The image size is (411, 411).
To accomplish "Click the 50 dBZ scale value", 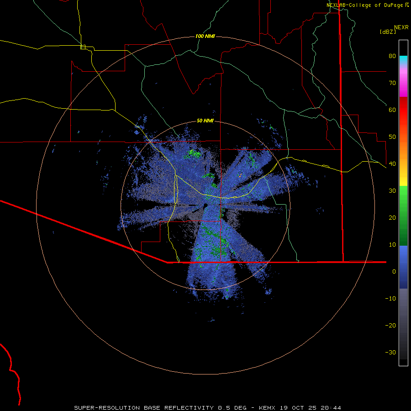I will 392,137.
